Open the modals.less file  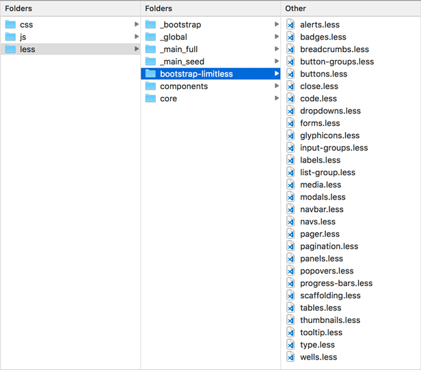click(323, 197)
